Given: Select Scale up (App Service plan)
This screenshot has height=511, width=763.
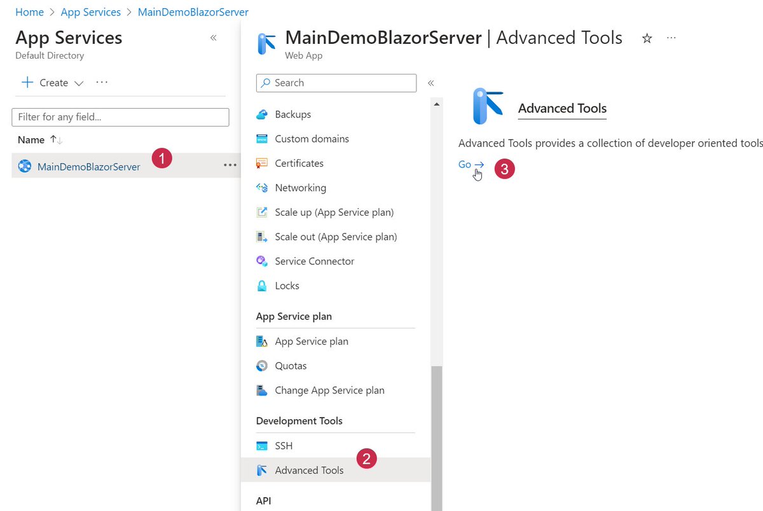Looking at the screenshot, I should pyautogui.click(x=336, y=213).
